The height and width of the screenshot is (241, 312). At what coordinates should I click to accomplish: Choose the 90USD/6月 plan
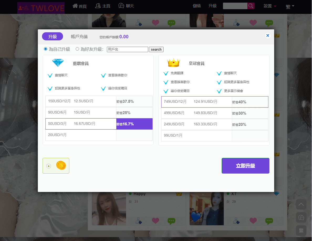(x=99, y=113)
